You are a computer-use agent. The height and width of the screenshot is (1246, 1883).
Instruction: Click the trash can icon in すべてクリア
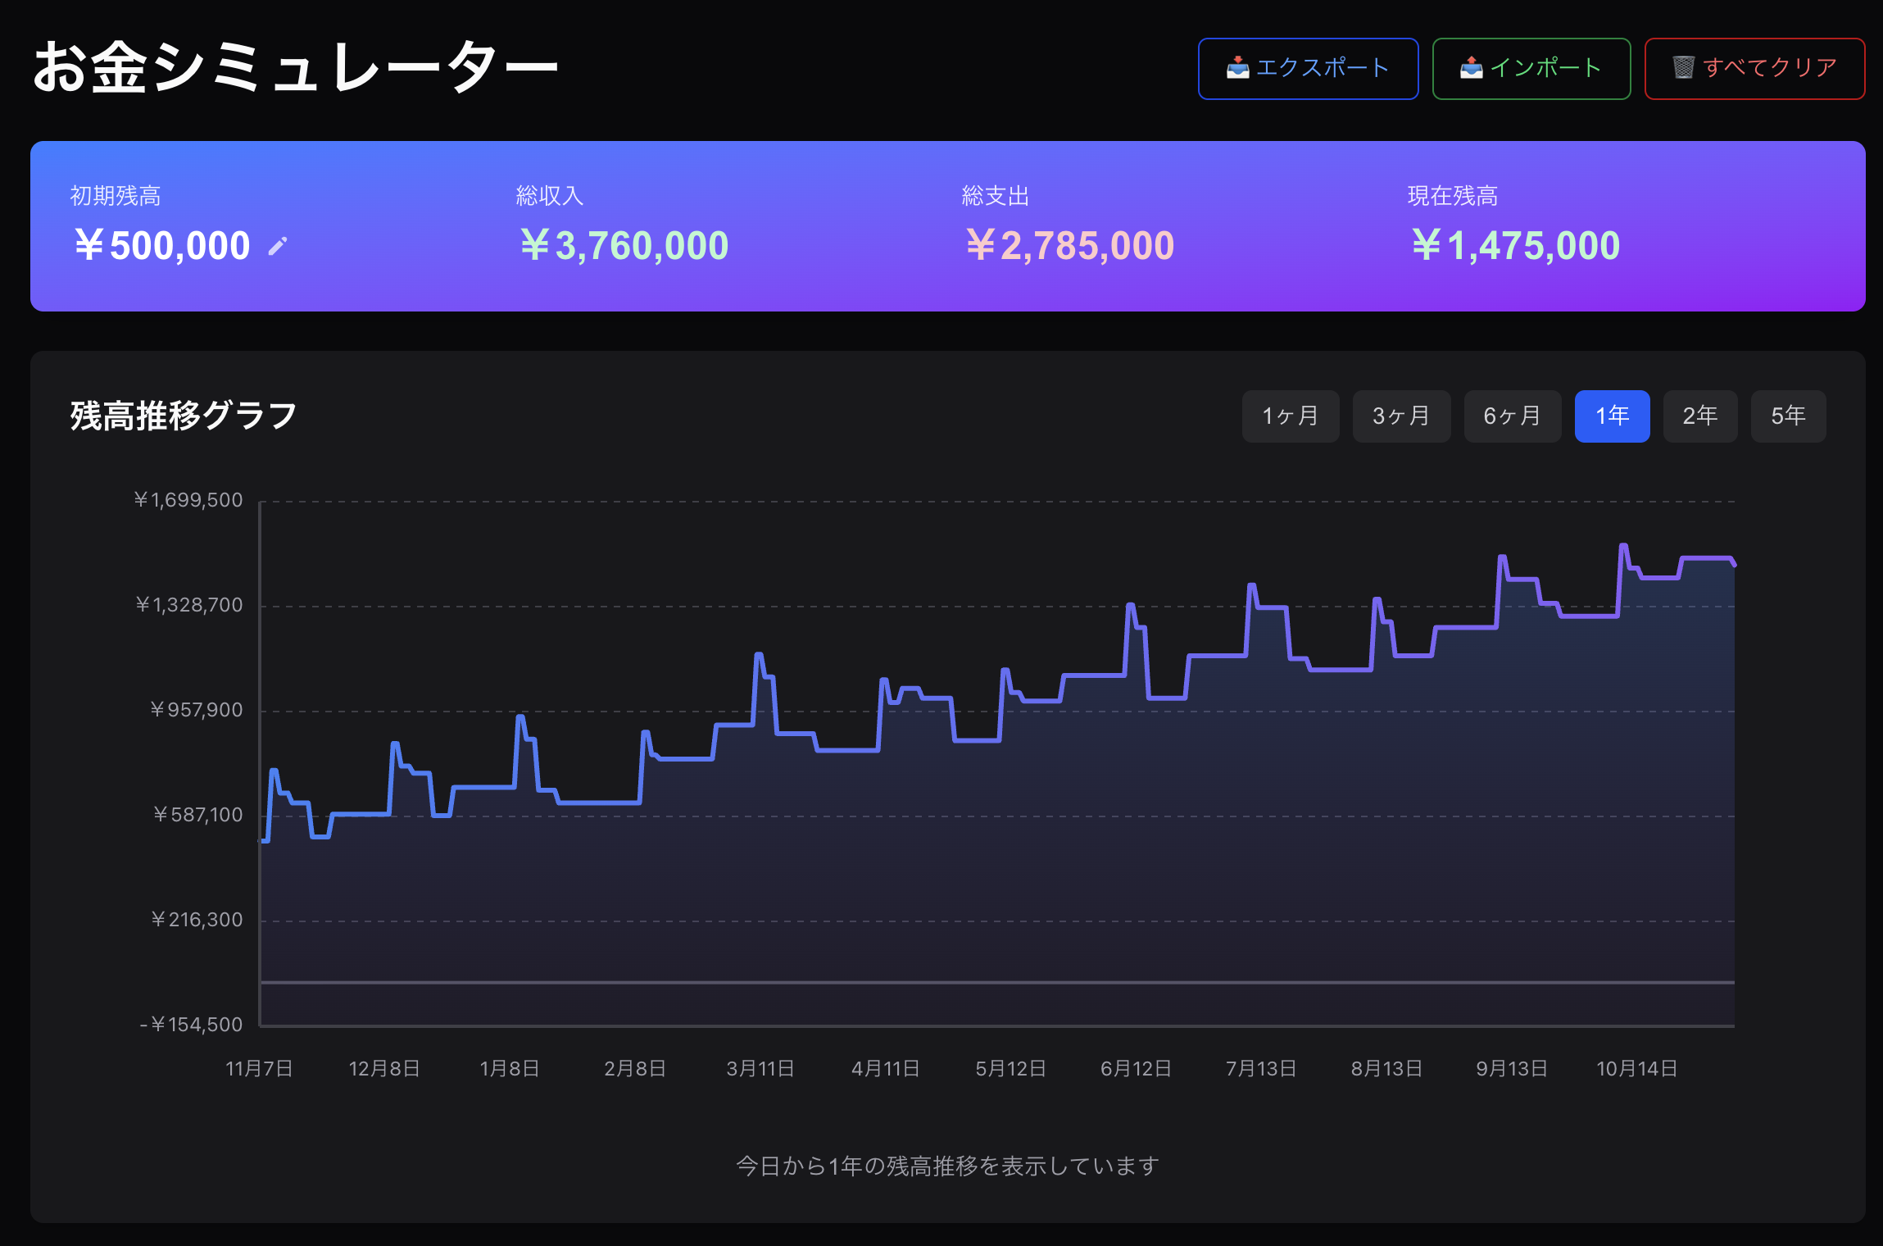click(x=1683, y=67)
